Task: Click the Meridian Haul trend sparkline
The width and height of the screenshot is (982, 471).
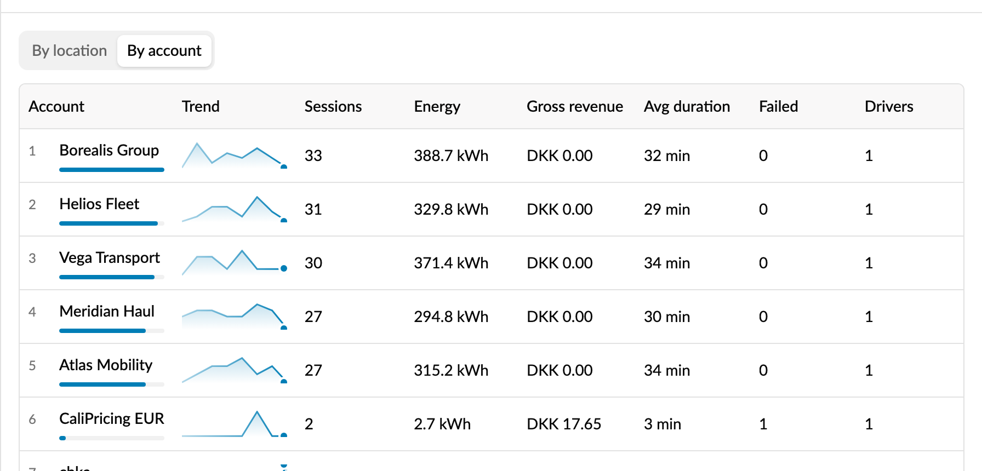Action: [235, 317]
